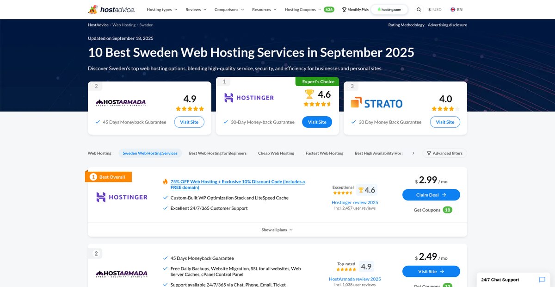Click the Strato 30 Day Money Back Guarantee text
The height and width of the screenshot is (287, 555).
[x=390, y=122]
